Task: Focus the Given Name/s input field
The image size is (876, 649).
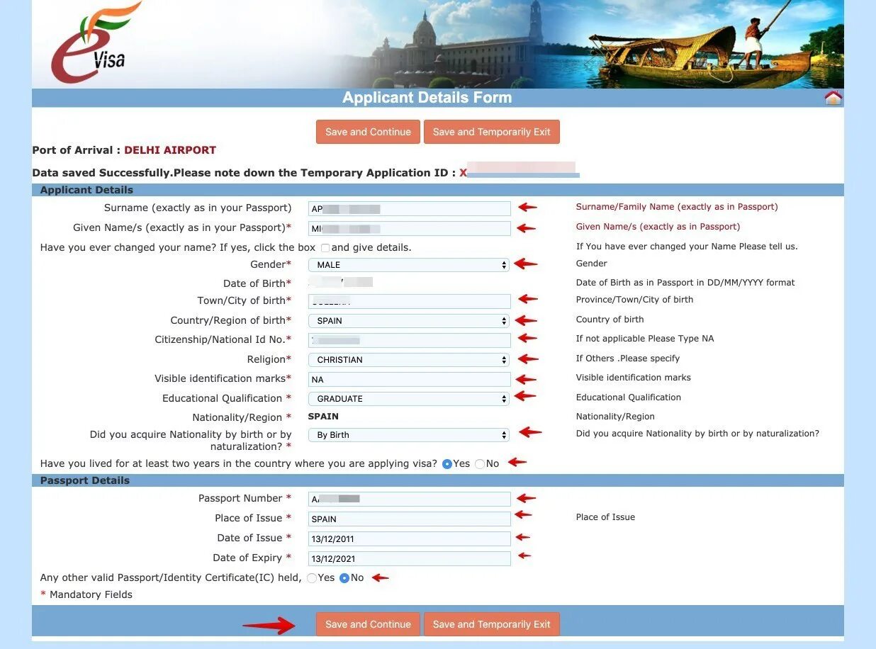Action: tap(409, 228)
